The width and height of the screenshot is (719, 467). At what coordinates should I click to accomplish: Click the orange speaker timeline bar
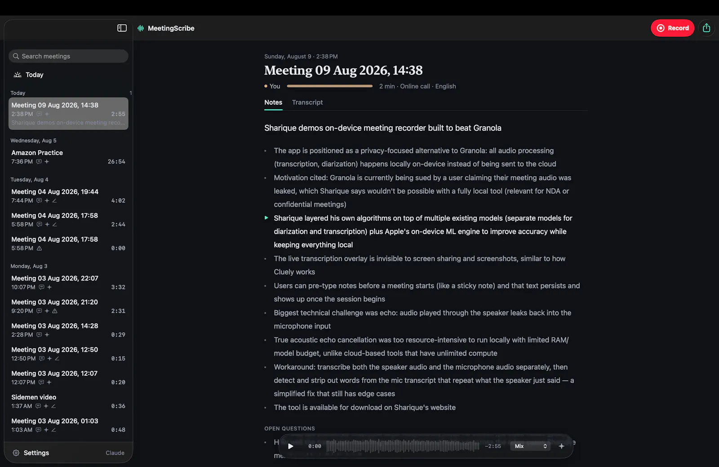pyautogui.click(x=330, y=86)
